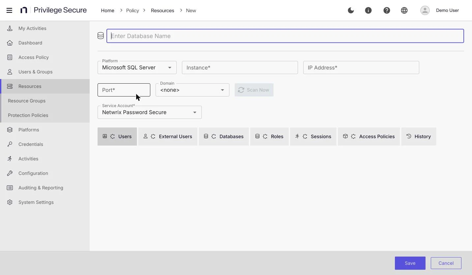The width and height of the screenshot is (472, 275).
Task: Click the Credentials key icon
Action: tap(10, 144)
